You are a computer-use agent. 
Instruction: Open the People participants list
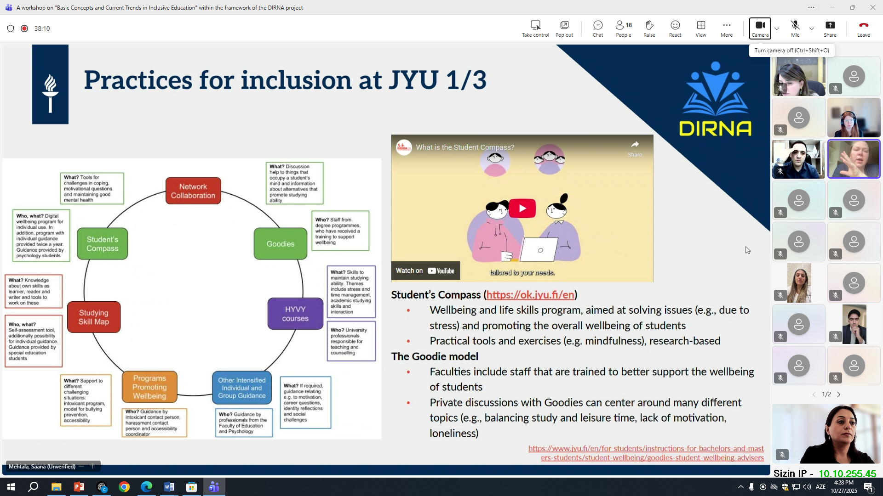click(623, 28)
